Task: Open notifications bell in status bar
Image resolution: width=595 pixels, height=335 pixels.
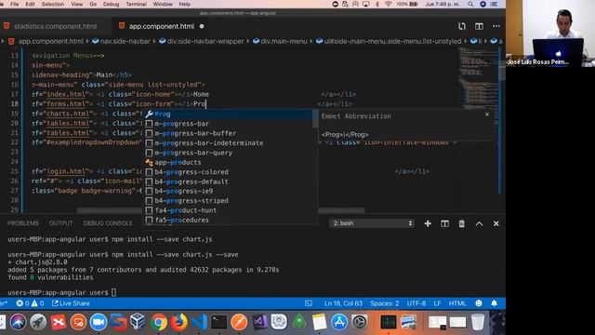Action: [x=494, y=303]
